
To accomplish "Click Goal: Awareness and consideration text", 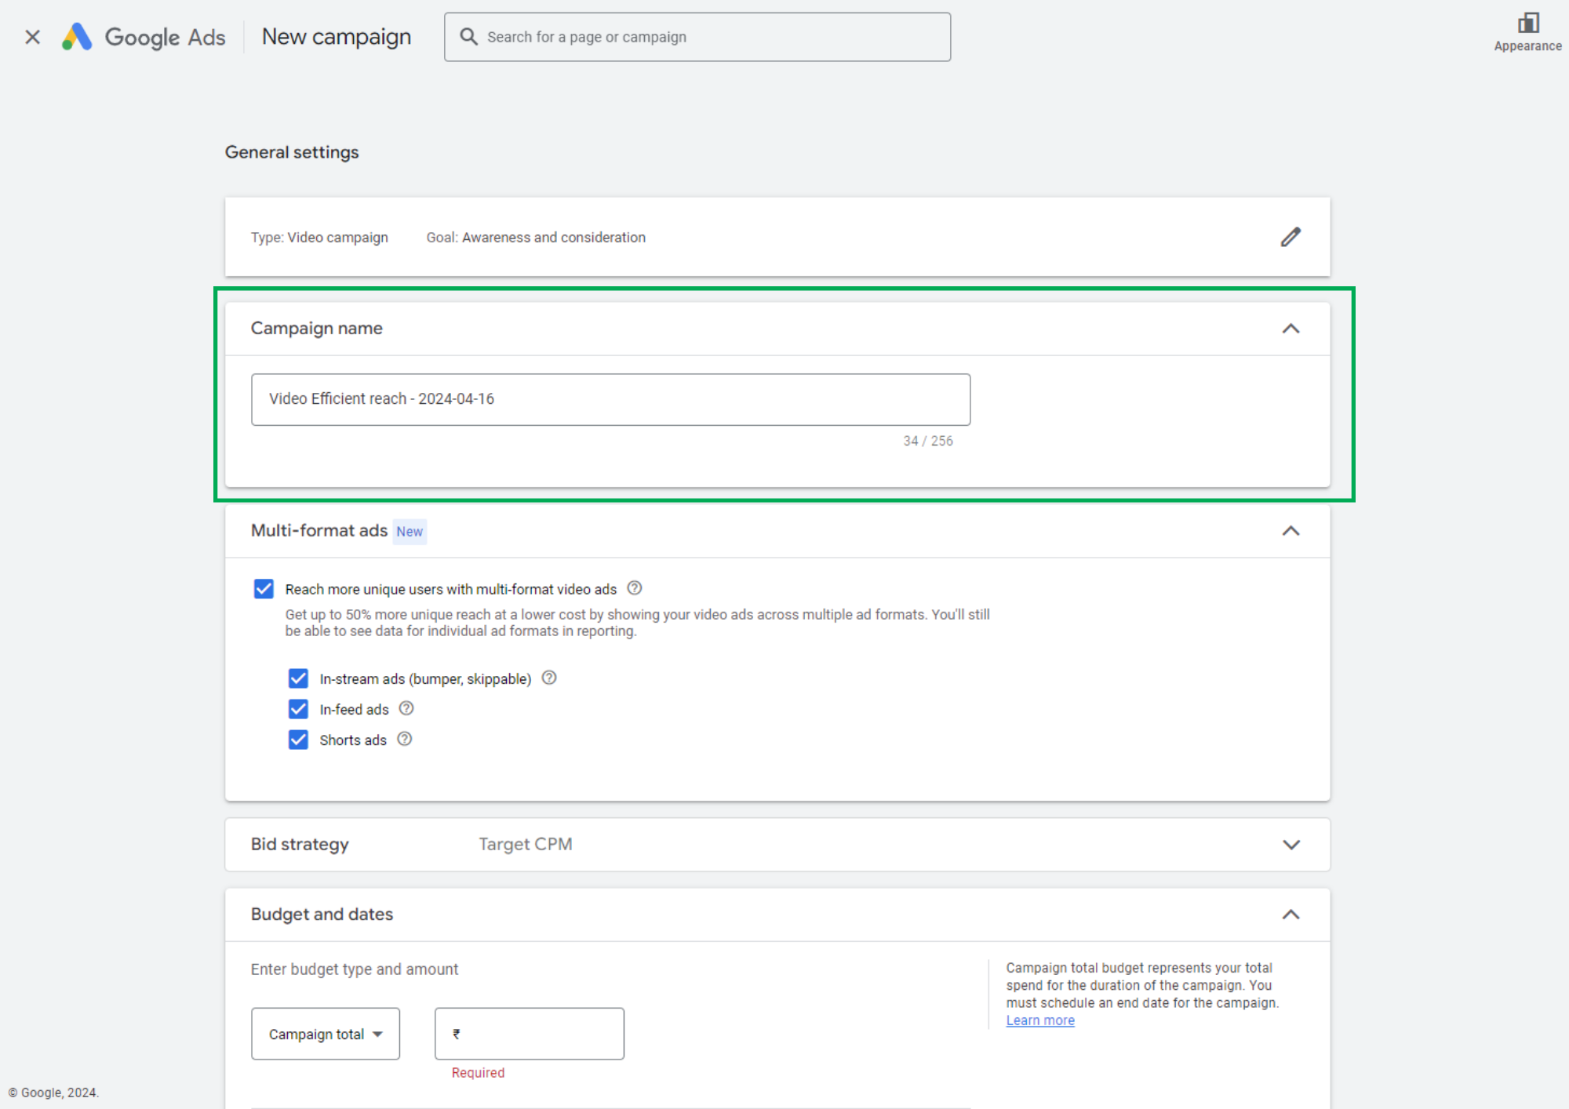I will point(536,238).
